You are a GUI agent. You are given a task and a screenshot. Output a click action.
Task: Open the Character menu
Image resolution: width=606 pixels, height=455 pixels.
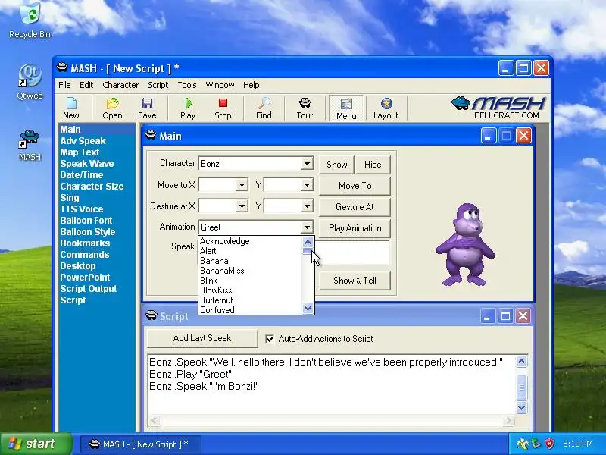coord(120,85)
